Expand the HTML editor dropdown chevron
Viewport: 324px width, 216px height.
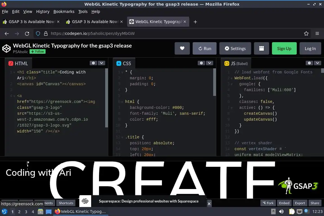click(102, 63)
